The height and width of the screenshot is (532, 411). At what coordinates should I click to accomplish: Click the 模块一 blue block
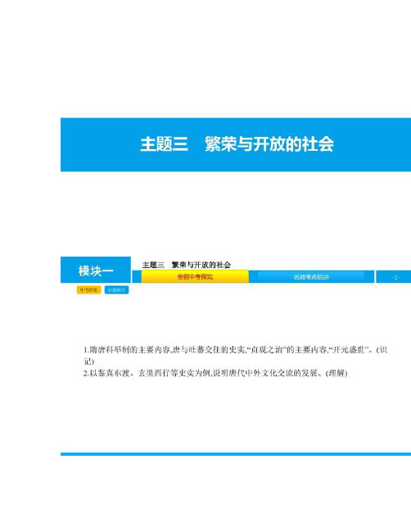(x=96, y=270)
